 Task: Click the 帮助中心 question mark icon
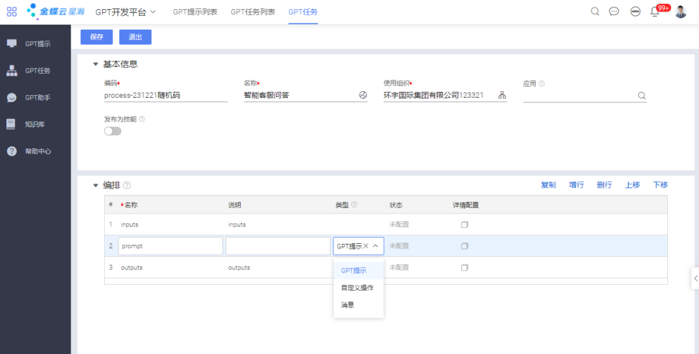point(12,151)
